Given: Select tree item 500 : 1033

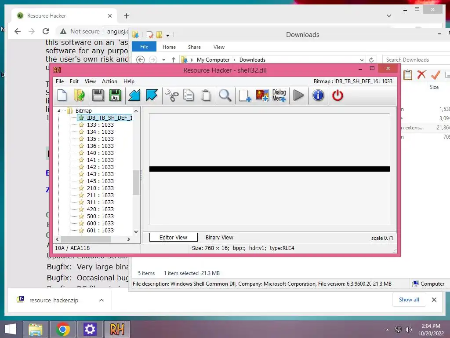Looking at the screenshot, I should [100, 216].
